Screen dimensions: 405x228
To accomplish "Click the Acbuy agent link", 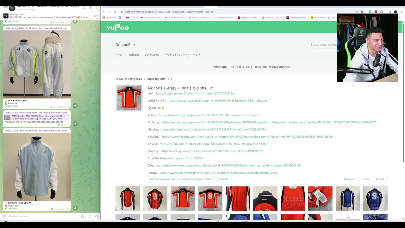I will [209, 115].
